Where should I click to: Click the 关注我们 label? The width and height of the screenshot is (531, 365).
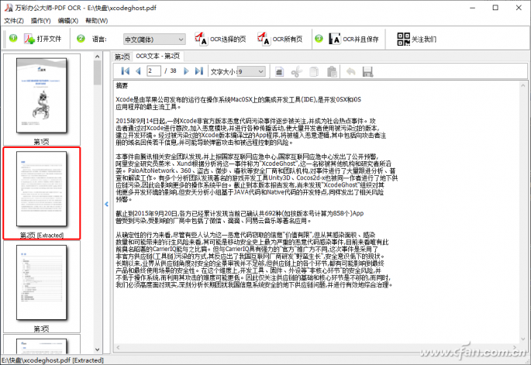(424, 40)
